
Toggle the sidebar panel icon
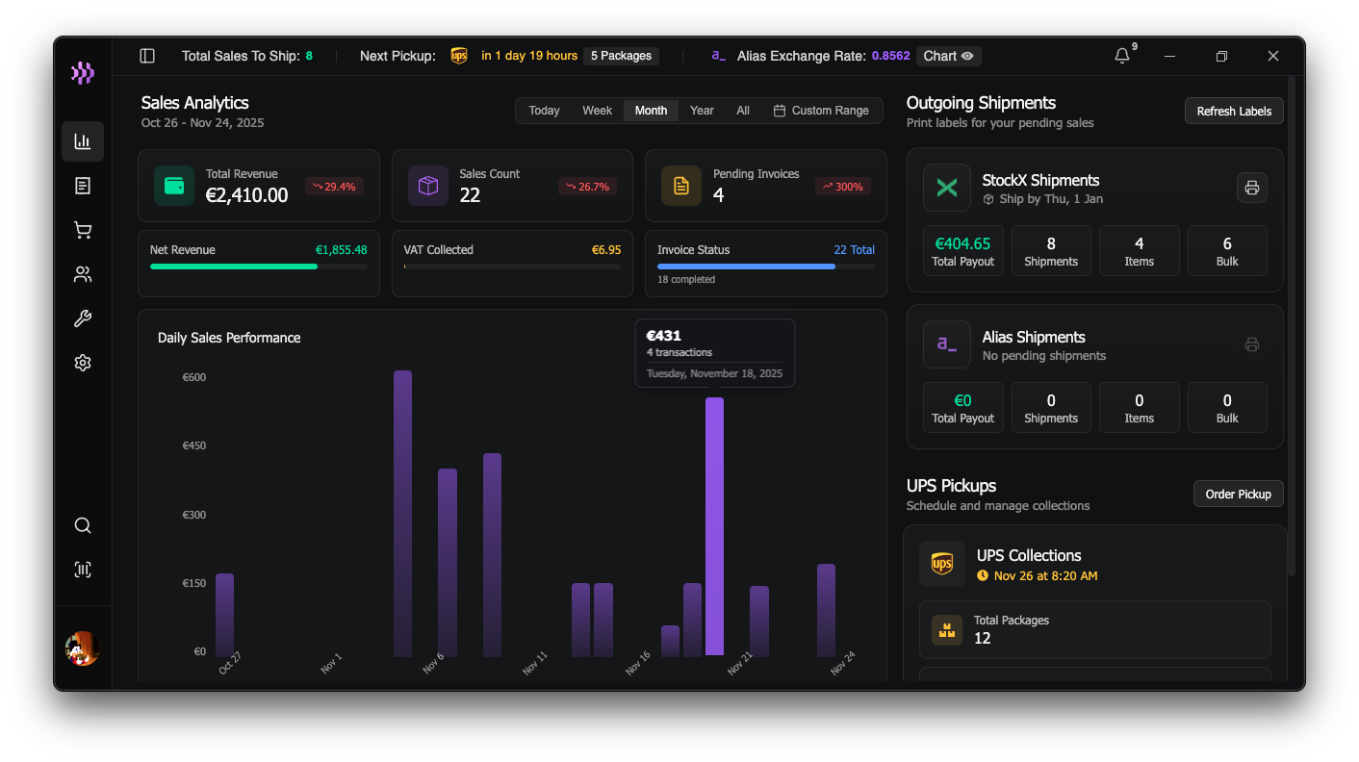click(x=147, y=56)
